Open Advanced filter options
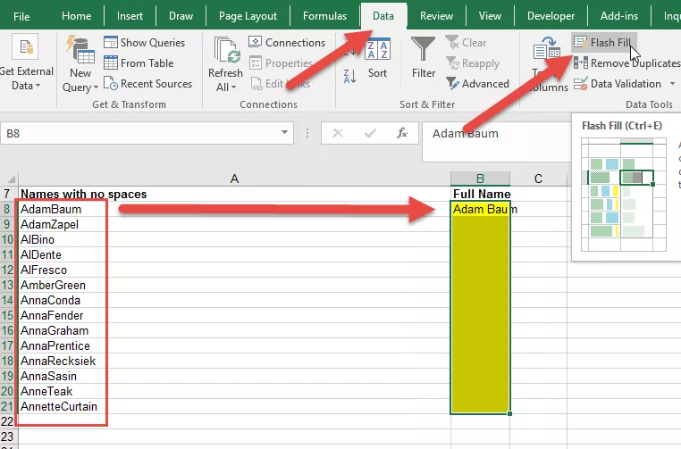Viewport: 681px width, 449px height. pyautogui.click(x=477, y=83)
